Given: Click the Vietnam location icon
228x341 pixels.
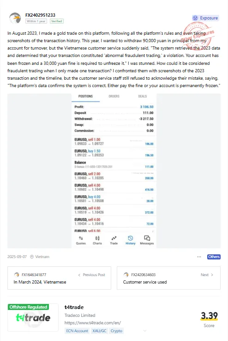Looking at the screenshot, I should pyautogui.click(x=32, y=257).
